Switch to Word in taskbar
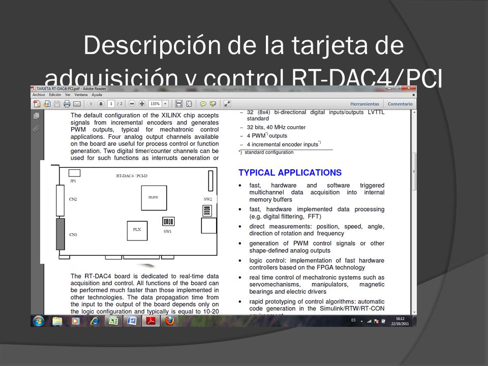The width and height of the screenshot is (488, 366). [x=132, y=321]
